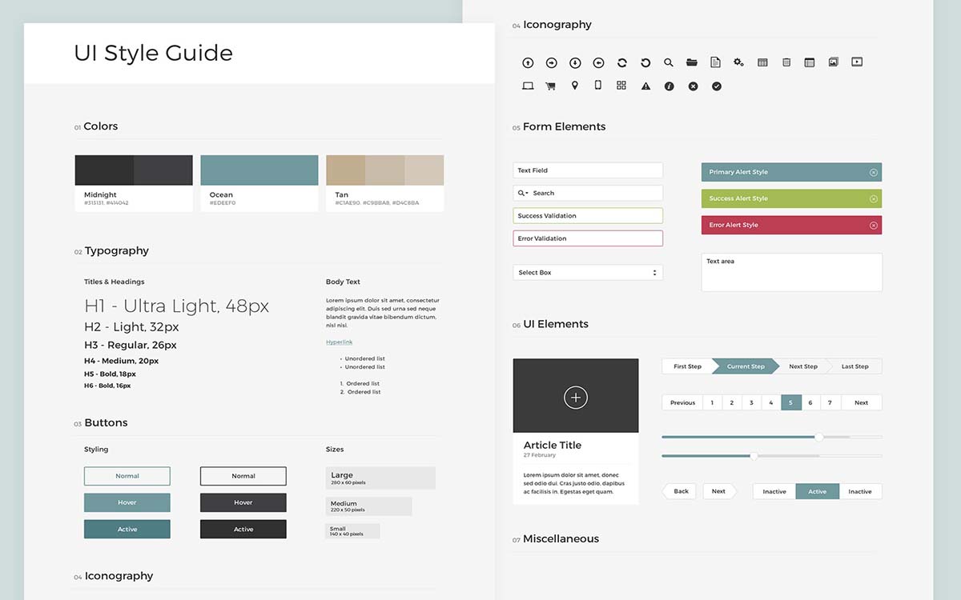Click the lower slider's handle
961x600 pixels.
pos(754,456)
